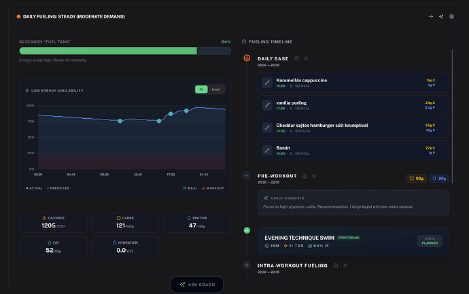This screenshot has height=294, width=469.
Task: Click the plus icon beside Pre-Workout
Action: pos(305,175)
